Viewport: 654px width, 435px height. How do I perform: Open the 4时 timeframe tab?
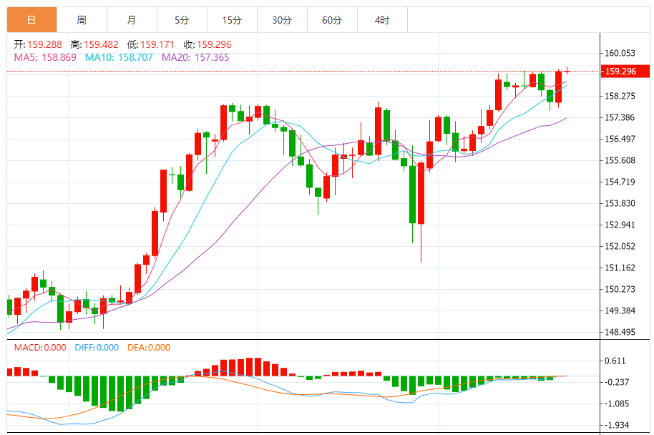tap(382, 19)
